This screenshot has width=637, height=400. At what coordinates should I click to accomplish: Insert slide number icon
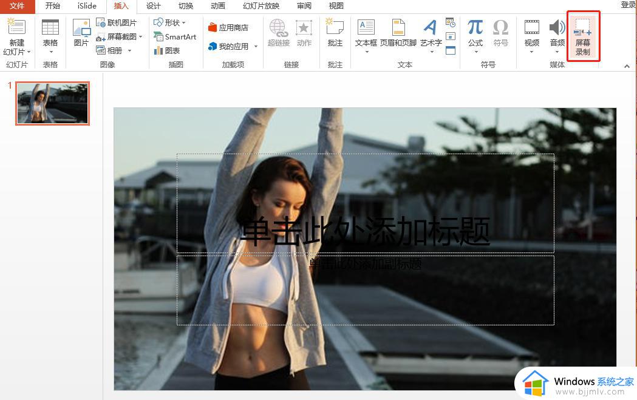451,36
